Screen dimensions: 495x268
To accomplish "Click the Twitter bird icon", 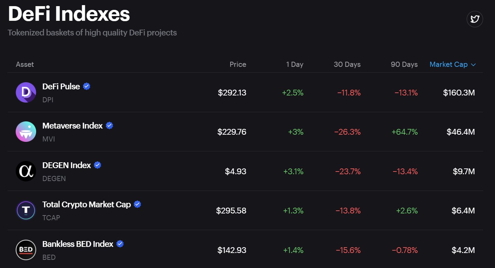I will coord(475,19).
